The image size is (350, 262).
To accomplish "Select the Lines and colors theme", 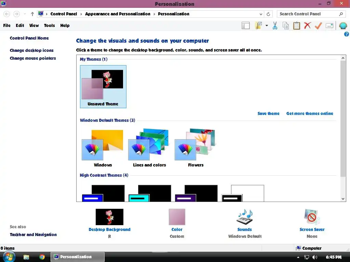I will point(149,148).
